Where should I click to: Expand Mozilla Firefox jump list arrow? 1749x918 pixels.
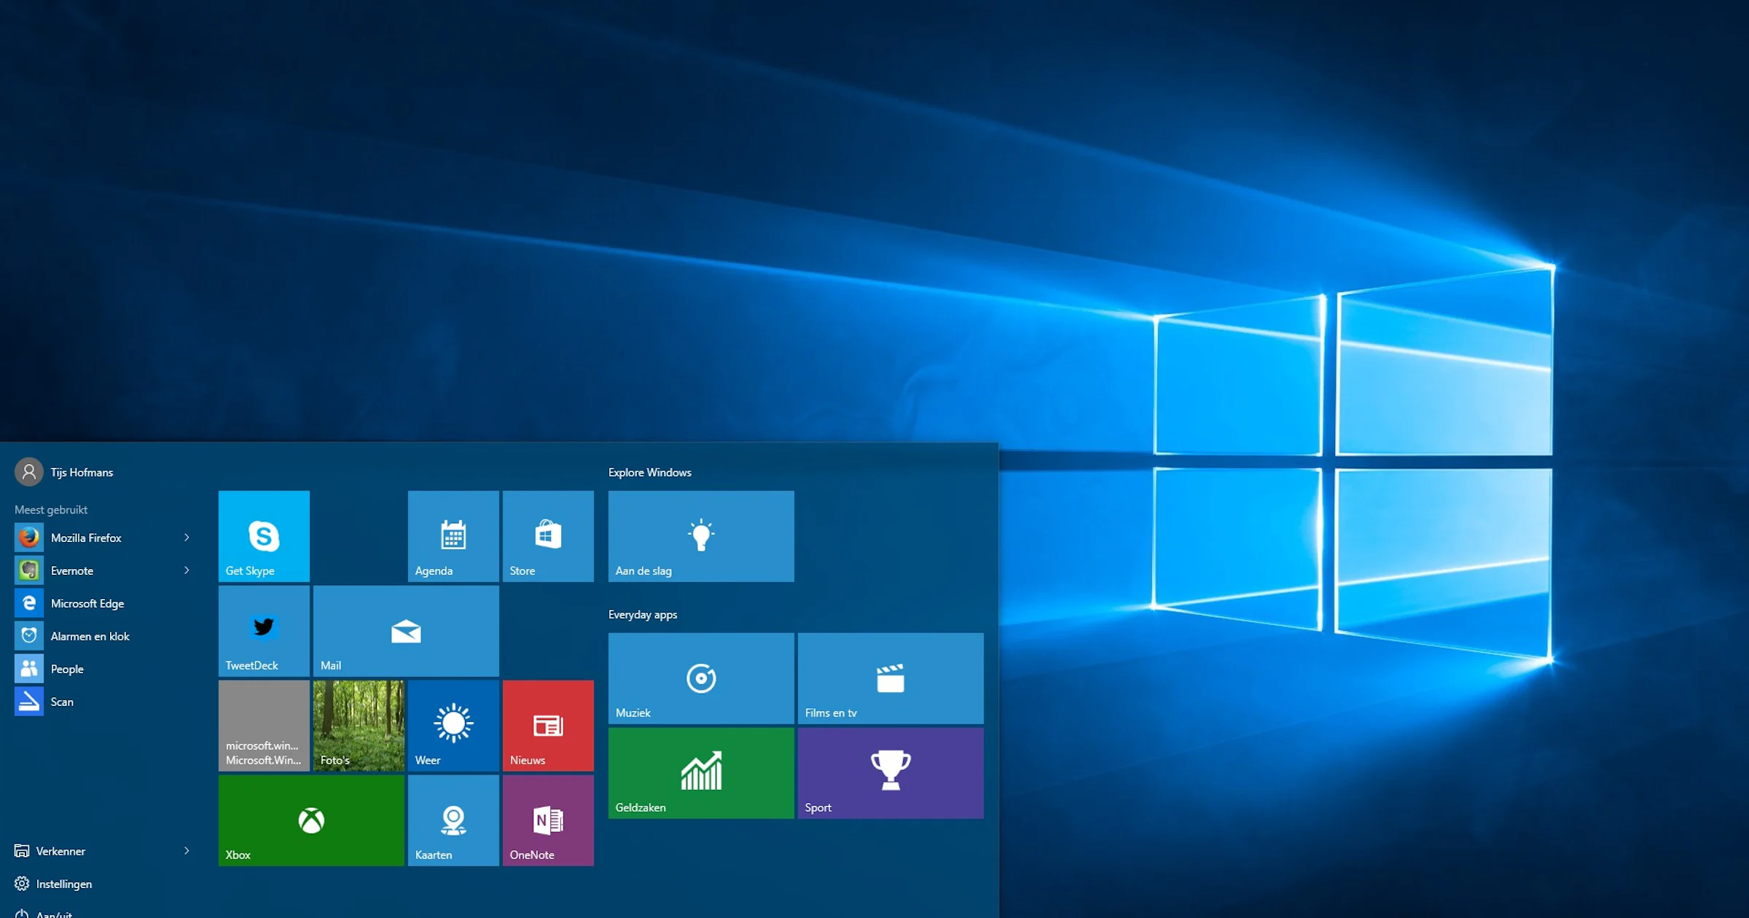[187, 538]
